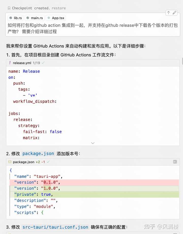Click the warning icon before release.yml
This screenshot has width=183, height=234.
point(10,63)
